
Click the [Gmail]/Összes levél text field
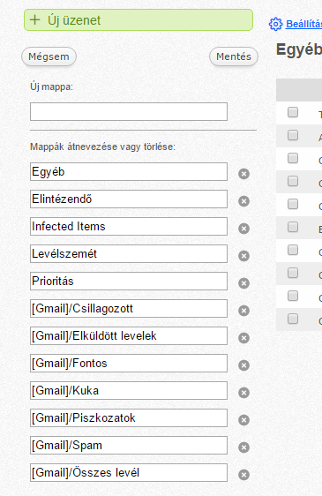pos(129,472)
